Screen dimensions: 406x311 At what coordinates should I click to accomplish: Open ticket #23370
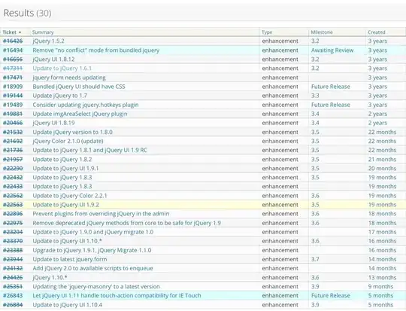click(x=13, y=241)
